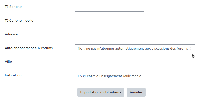Click the empty Ville text field
204x100 pixels.
pos(110,62)
